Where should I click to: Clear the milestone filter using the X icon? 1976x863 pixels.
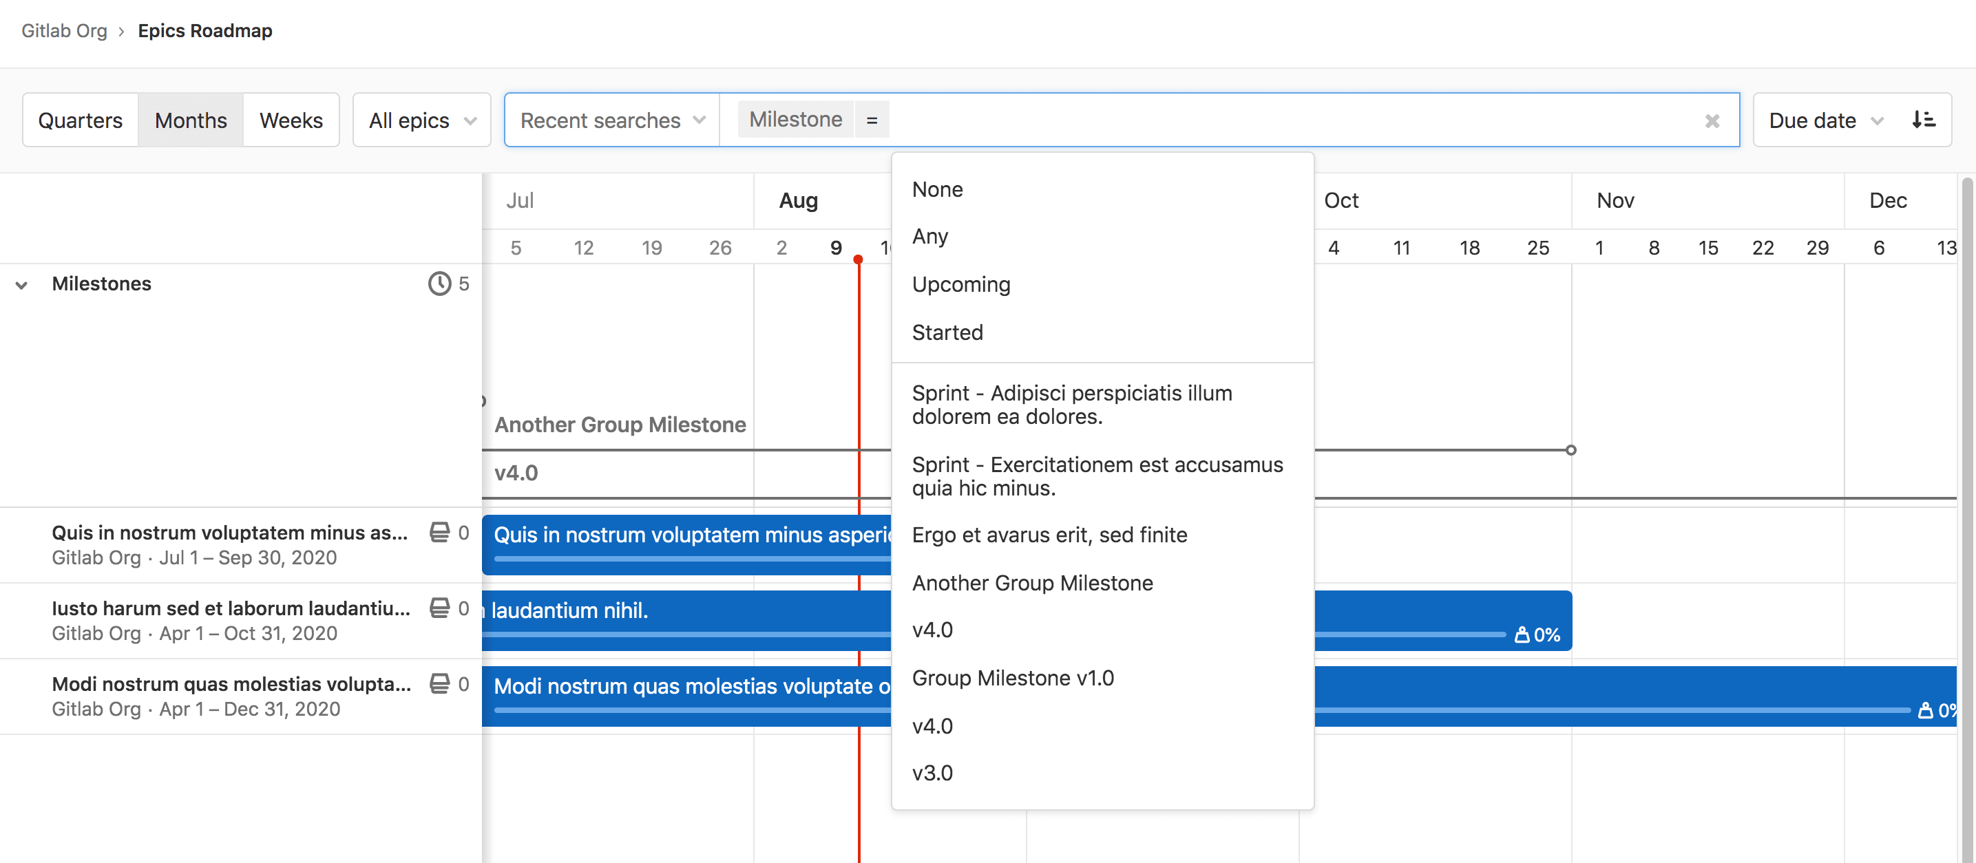1712,120
